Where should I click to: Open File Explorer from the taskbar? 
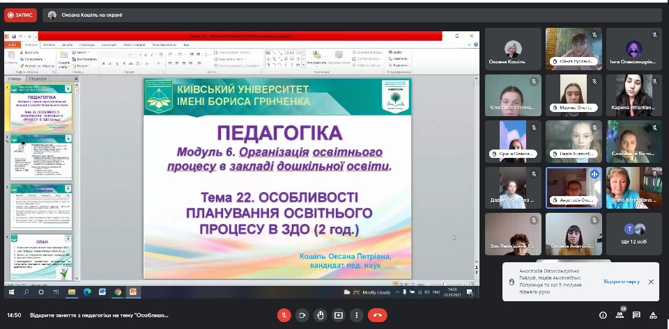click(x=71, y=292)
